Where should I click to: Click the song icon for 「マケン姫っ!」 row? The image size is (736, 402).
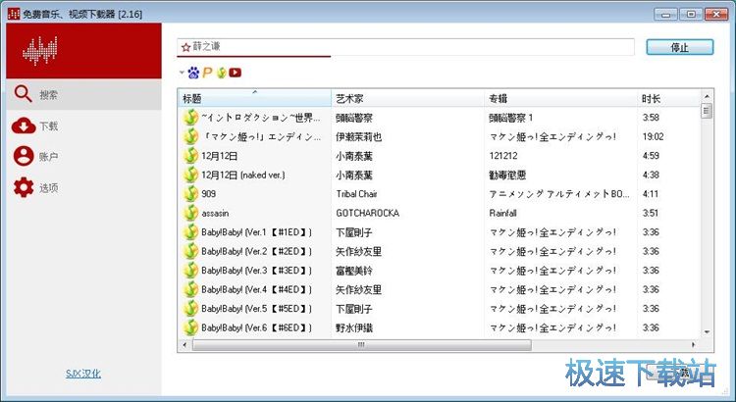pos(190,136)
